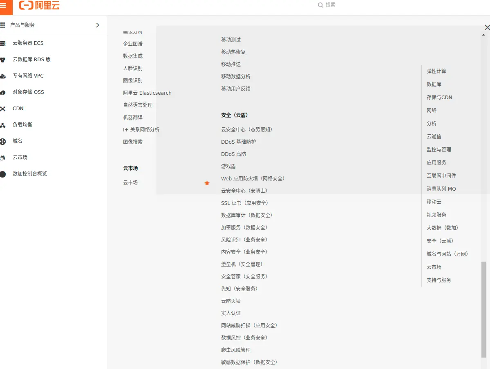Click the orange favorite star near Web 应用防火墙

click(x=207, y=183)
